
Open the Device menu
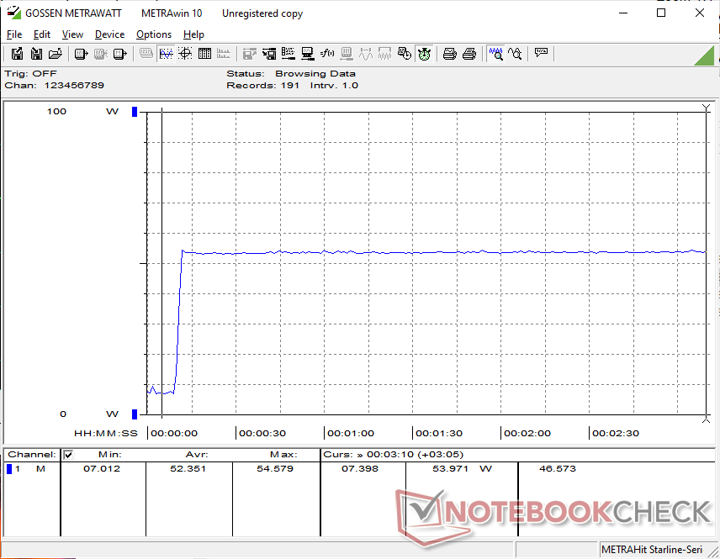pyautogui.click(x=109, y=34)
